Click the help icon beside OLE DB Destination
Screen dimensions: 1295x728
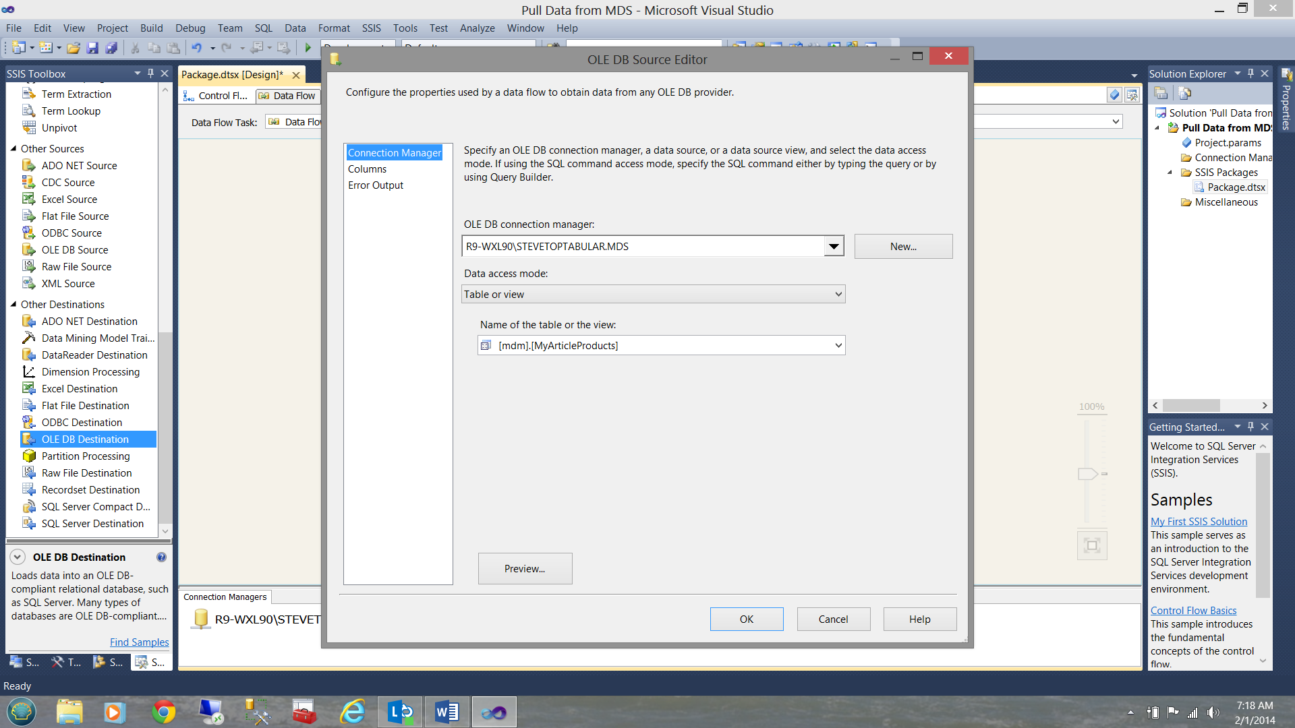point(161,557)
